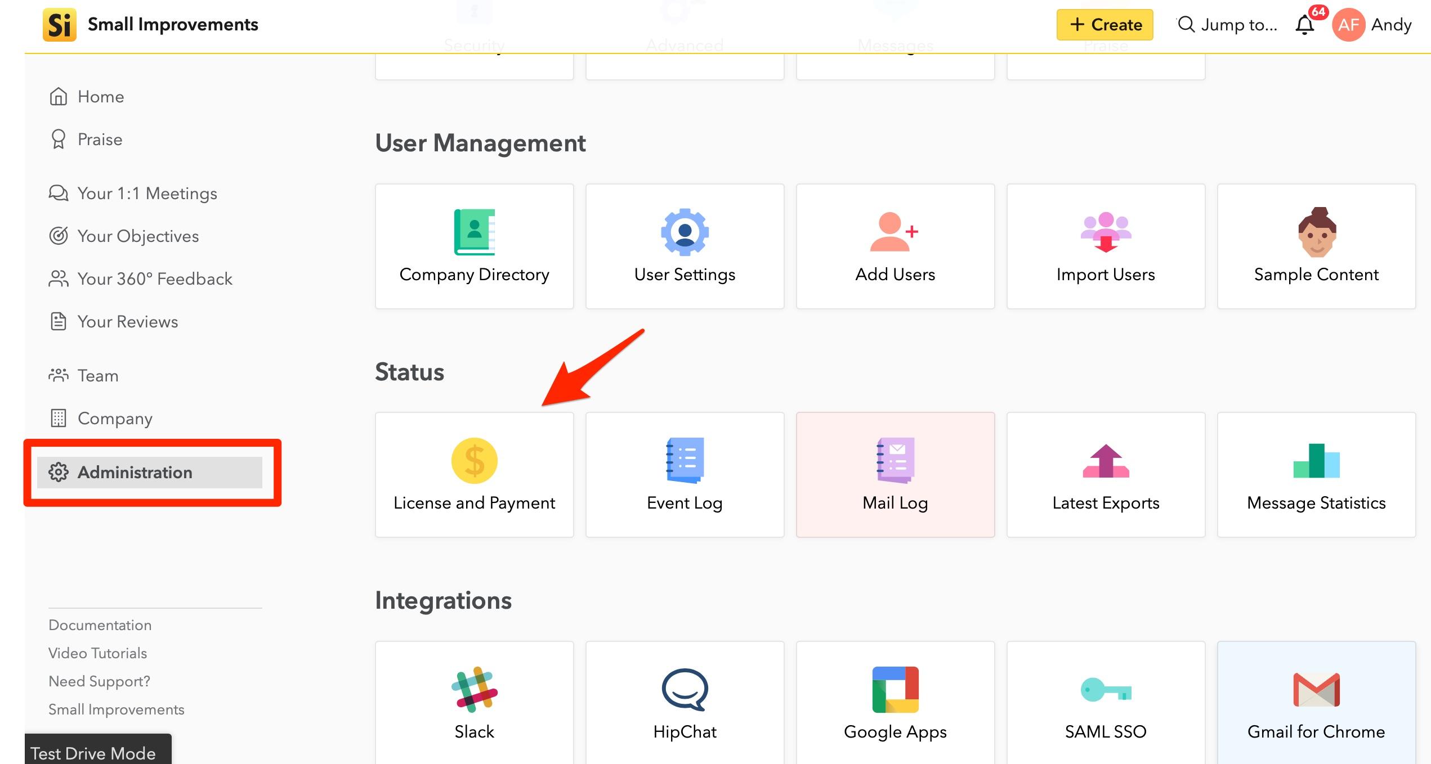This screenshot has height=764, width=1431.
Task: Open Your Objectives in sidebar
Action: [124, 236]
